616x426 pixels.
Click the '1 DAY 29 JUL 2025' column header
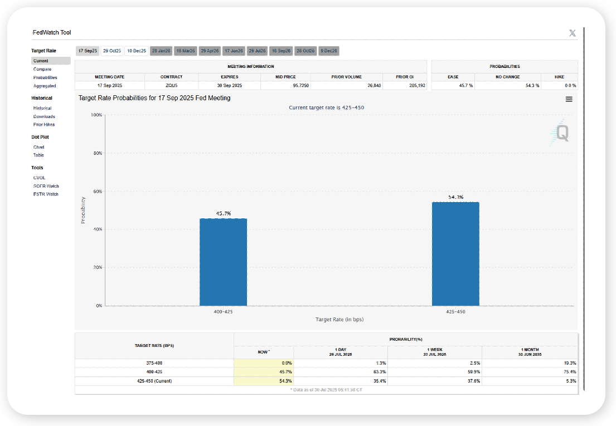[x=341, y=352]
